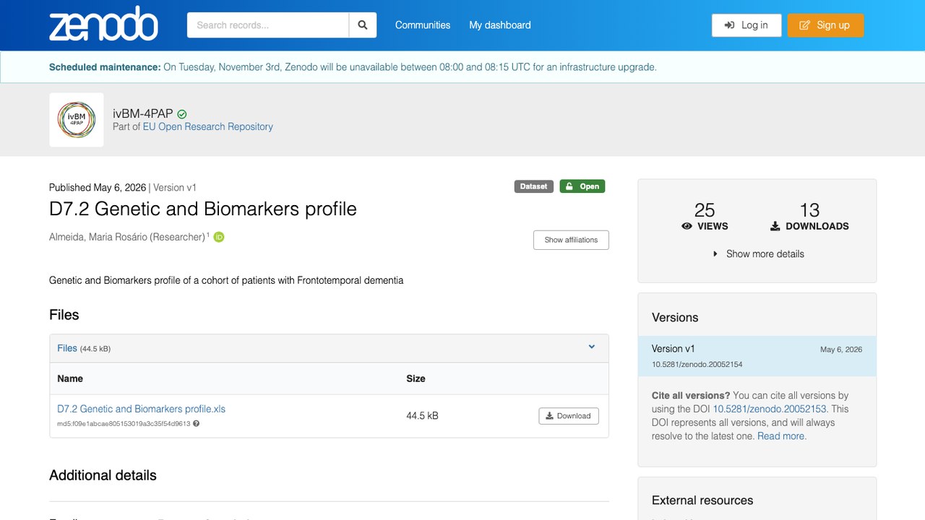Open EU Open Research Repository link

point(208,126)
